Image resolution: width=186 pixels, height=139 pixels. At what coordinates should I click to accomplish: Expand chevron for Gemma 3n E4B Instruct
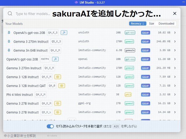pos(175,50)
